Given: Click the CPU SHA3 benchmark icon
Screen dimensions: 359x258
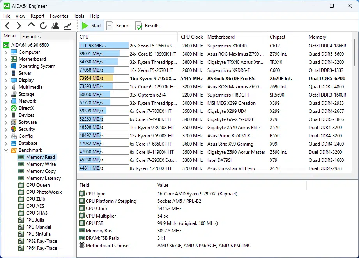Looking at the screenshot, I should click(x=21, y=213).
